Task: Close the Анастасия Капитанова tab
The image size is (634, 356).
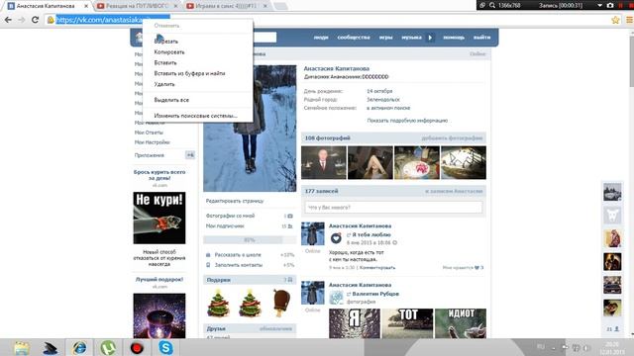Action: tap(86, 6)
